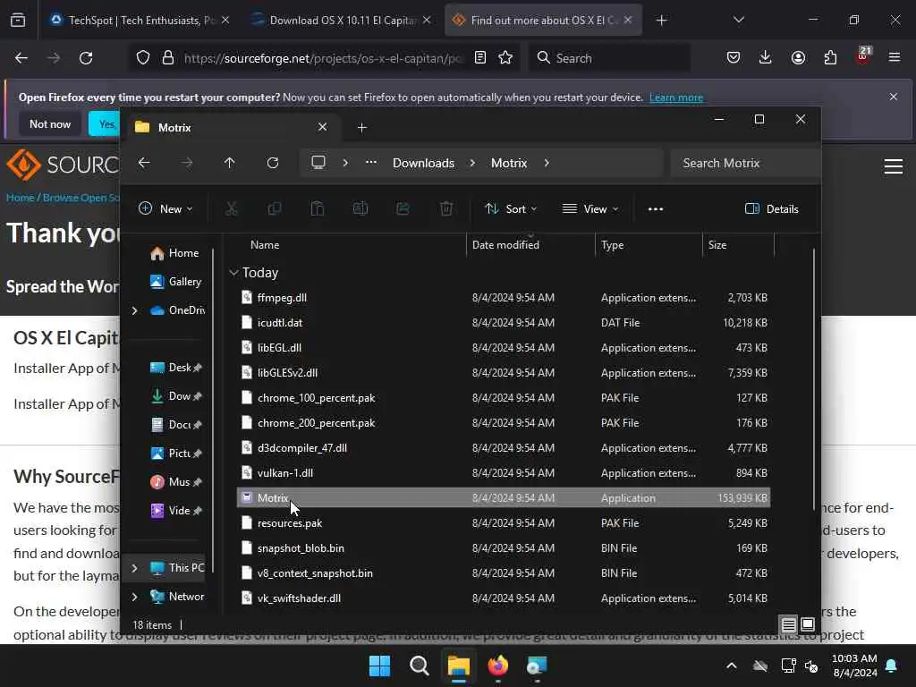Expand Network in navigation pane

[x=135, y=597]
